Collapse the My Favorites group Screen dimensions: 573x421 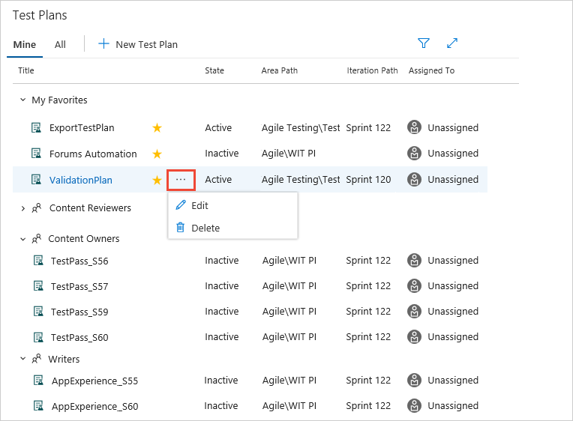(22, 100)
